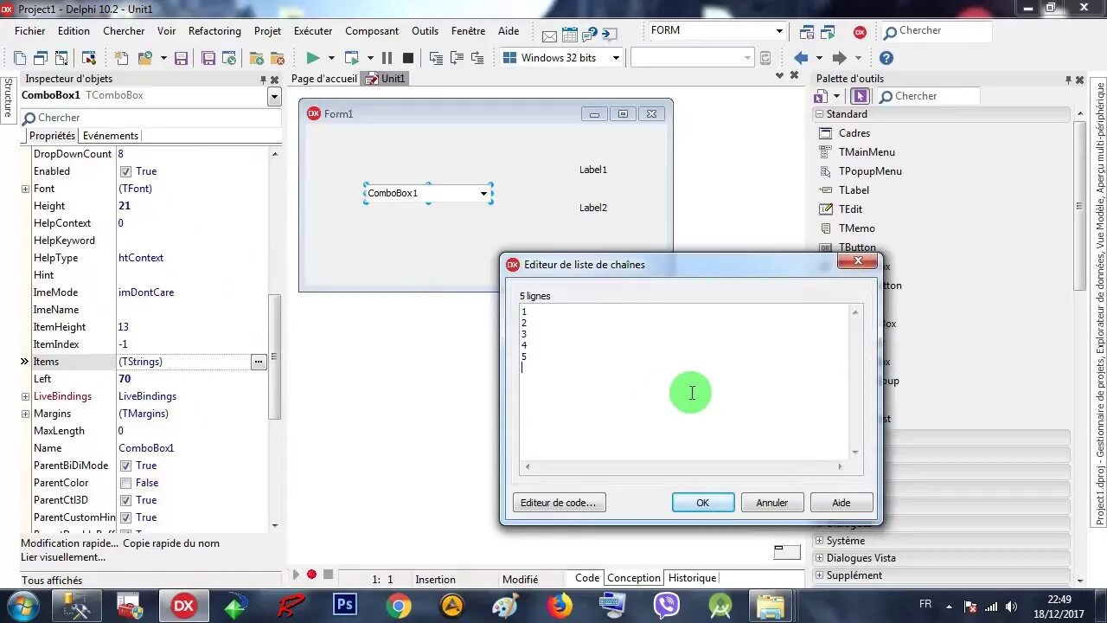Open the FORM layout dropdown
The height and width of the screenshot is (623, 1107).
(779, 31)
